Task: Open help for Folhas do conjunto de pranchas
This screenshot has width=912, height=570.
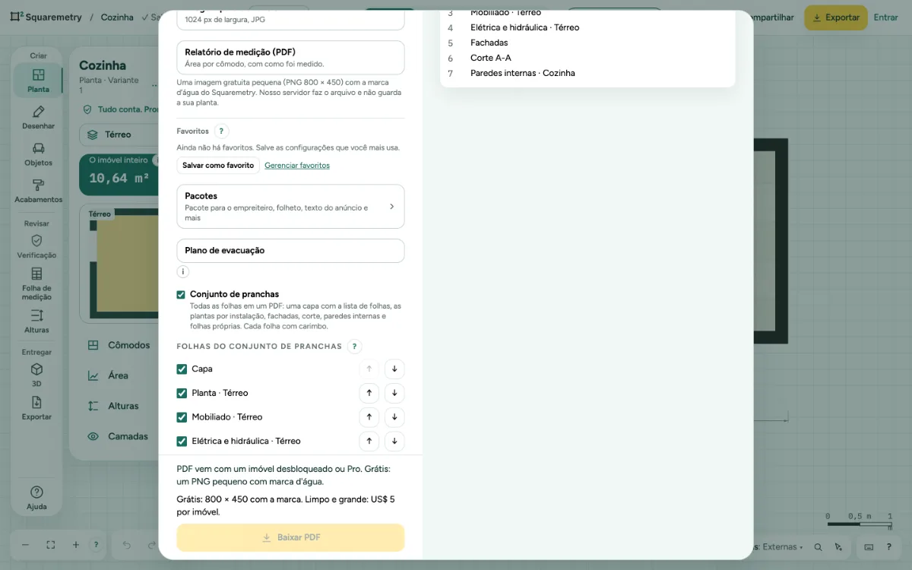Action: [x=354, y=347]
